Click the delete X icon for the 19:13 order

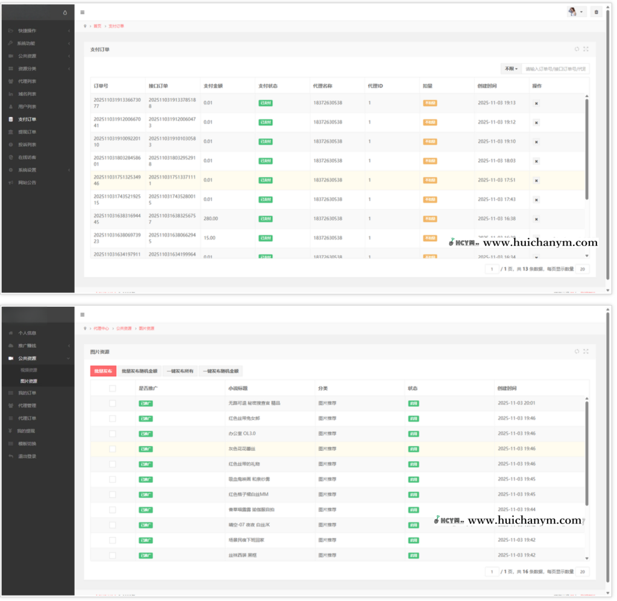[536, 103]
